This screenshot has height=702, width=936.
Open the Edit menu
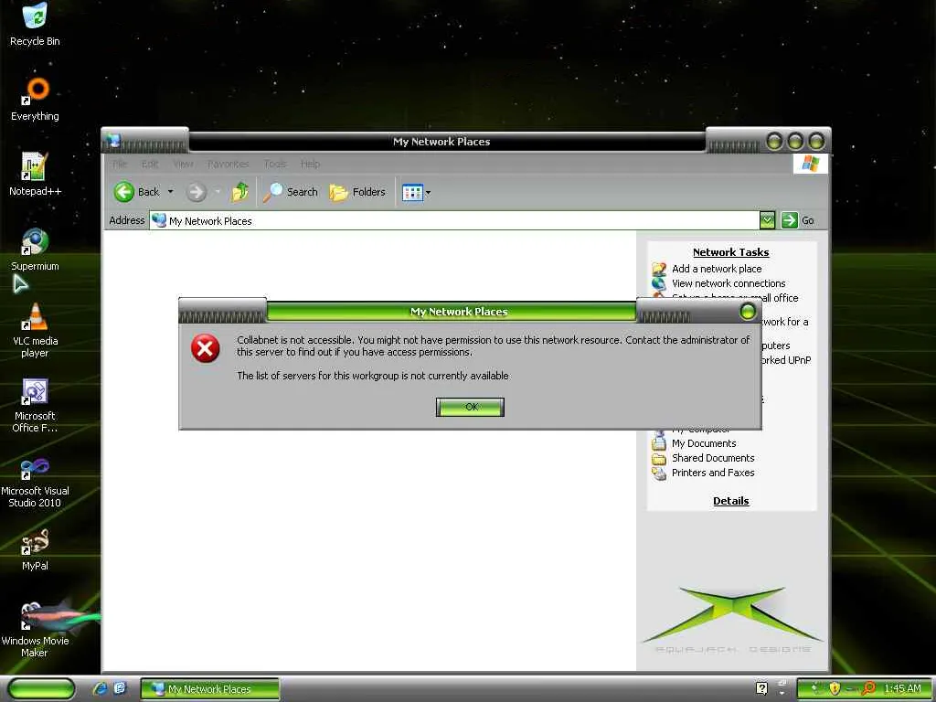tap(150, 164)
